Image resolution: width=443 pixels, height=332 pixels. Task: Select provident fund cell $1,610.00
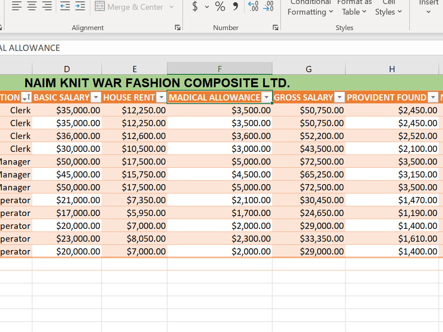[x=392, y=239]
